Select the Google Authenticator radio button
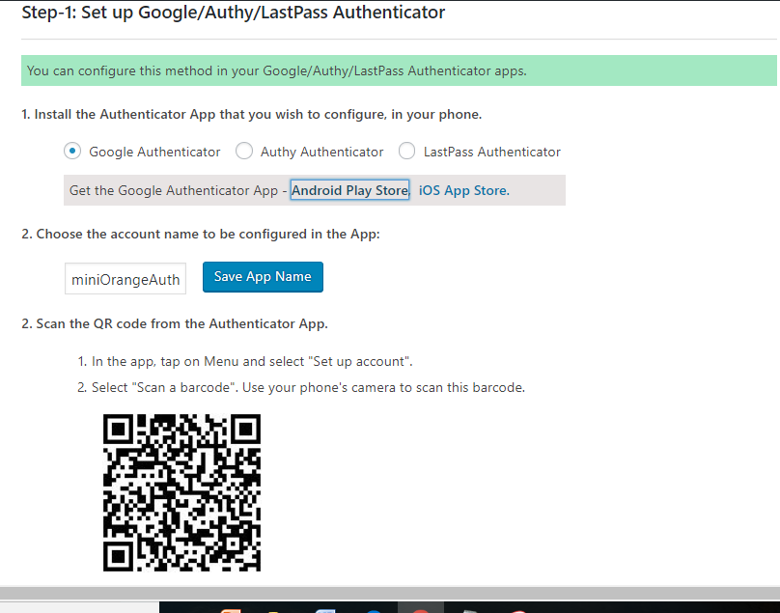 72,151
